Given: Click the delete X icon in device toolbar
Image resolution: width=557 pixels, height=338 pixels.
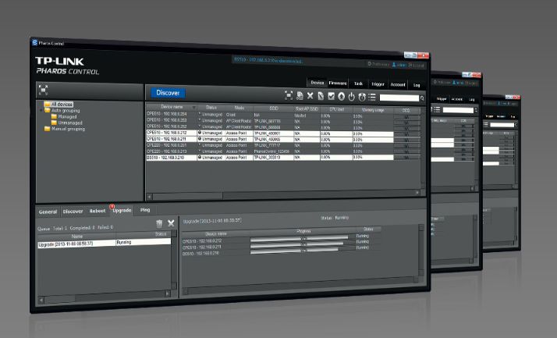Looking at the screenshot, I should coord(310,96).
